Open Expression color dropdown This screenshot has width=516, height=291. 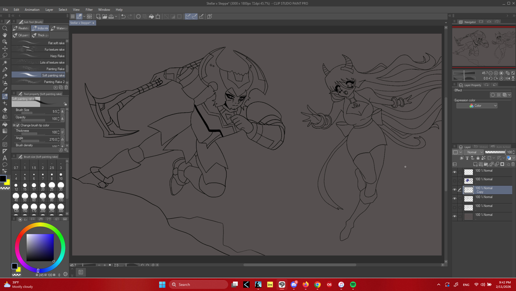[x=477, y=106]
